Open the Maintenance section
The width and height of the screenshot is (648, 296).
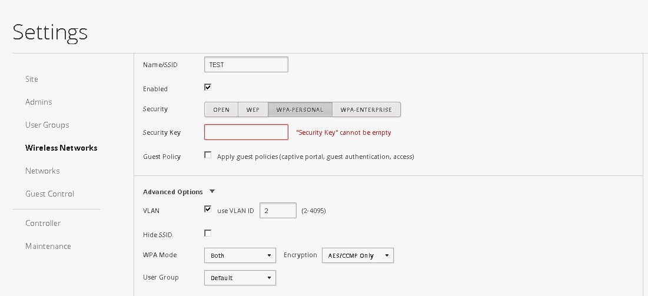[x=48, y=246]
